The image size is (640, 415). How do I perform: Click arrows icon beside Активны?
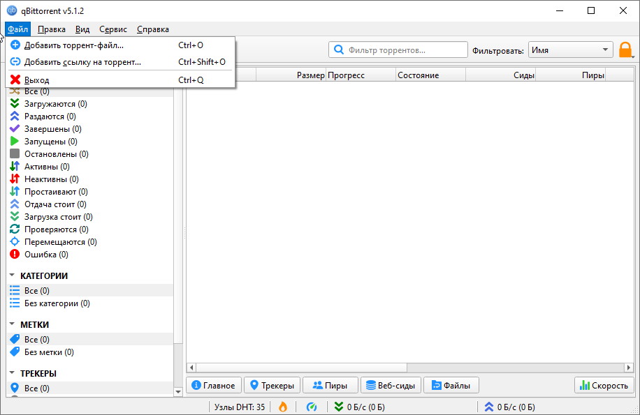[15, 166]
